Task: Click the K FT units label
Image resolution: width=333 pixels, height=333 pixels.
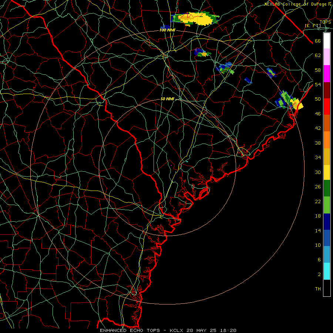Action: click(x=313, y=26)
